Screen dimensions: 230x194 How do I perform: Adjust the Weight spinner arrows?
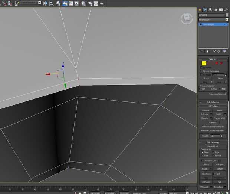(221, 136)
